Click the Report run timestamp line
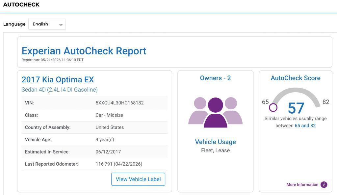Screen dimensions: 337x195 coord(52,60)
